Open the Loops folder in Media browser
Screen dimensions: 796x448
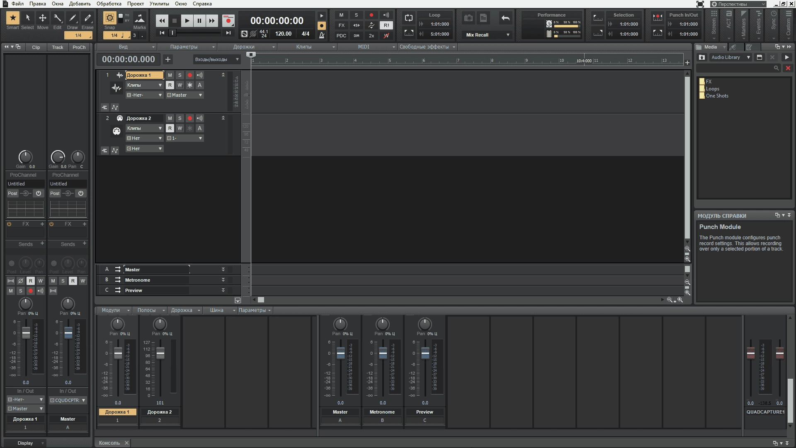click(x=709, y=89)
